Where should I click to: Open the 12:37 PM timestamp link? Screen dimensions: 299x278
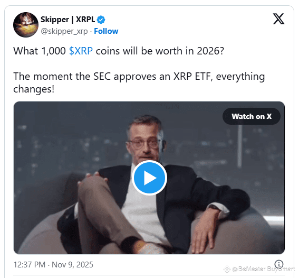(30, 265)
